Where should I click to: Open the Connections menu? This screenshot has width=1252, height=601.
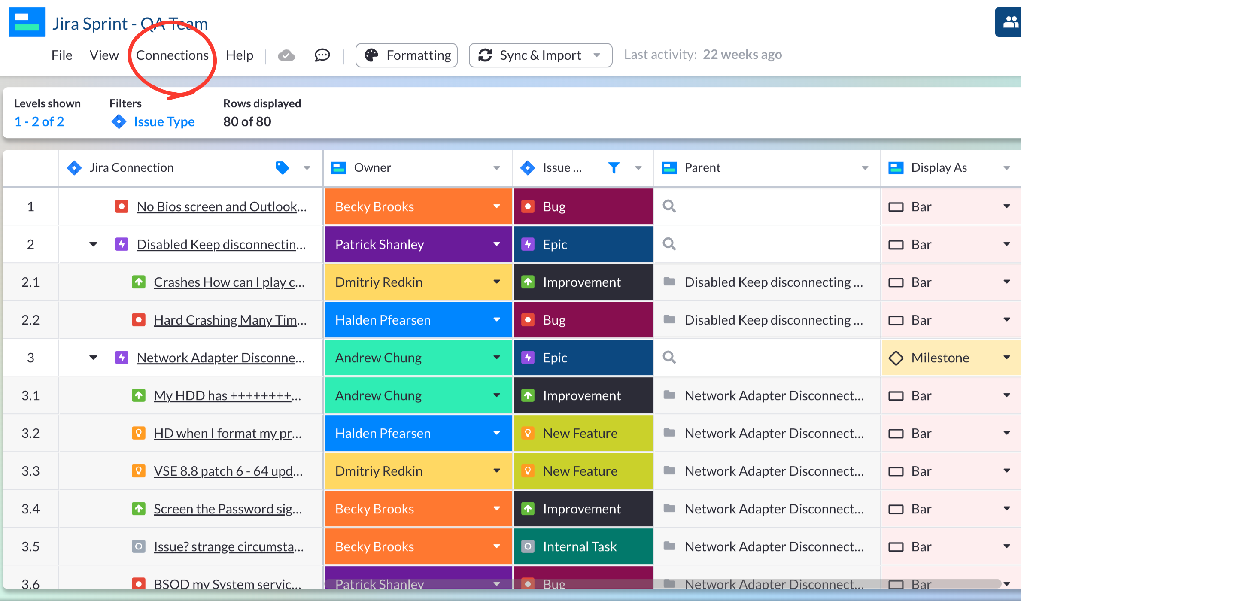pyautogui.click(x=172, y=55)
